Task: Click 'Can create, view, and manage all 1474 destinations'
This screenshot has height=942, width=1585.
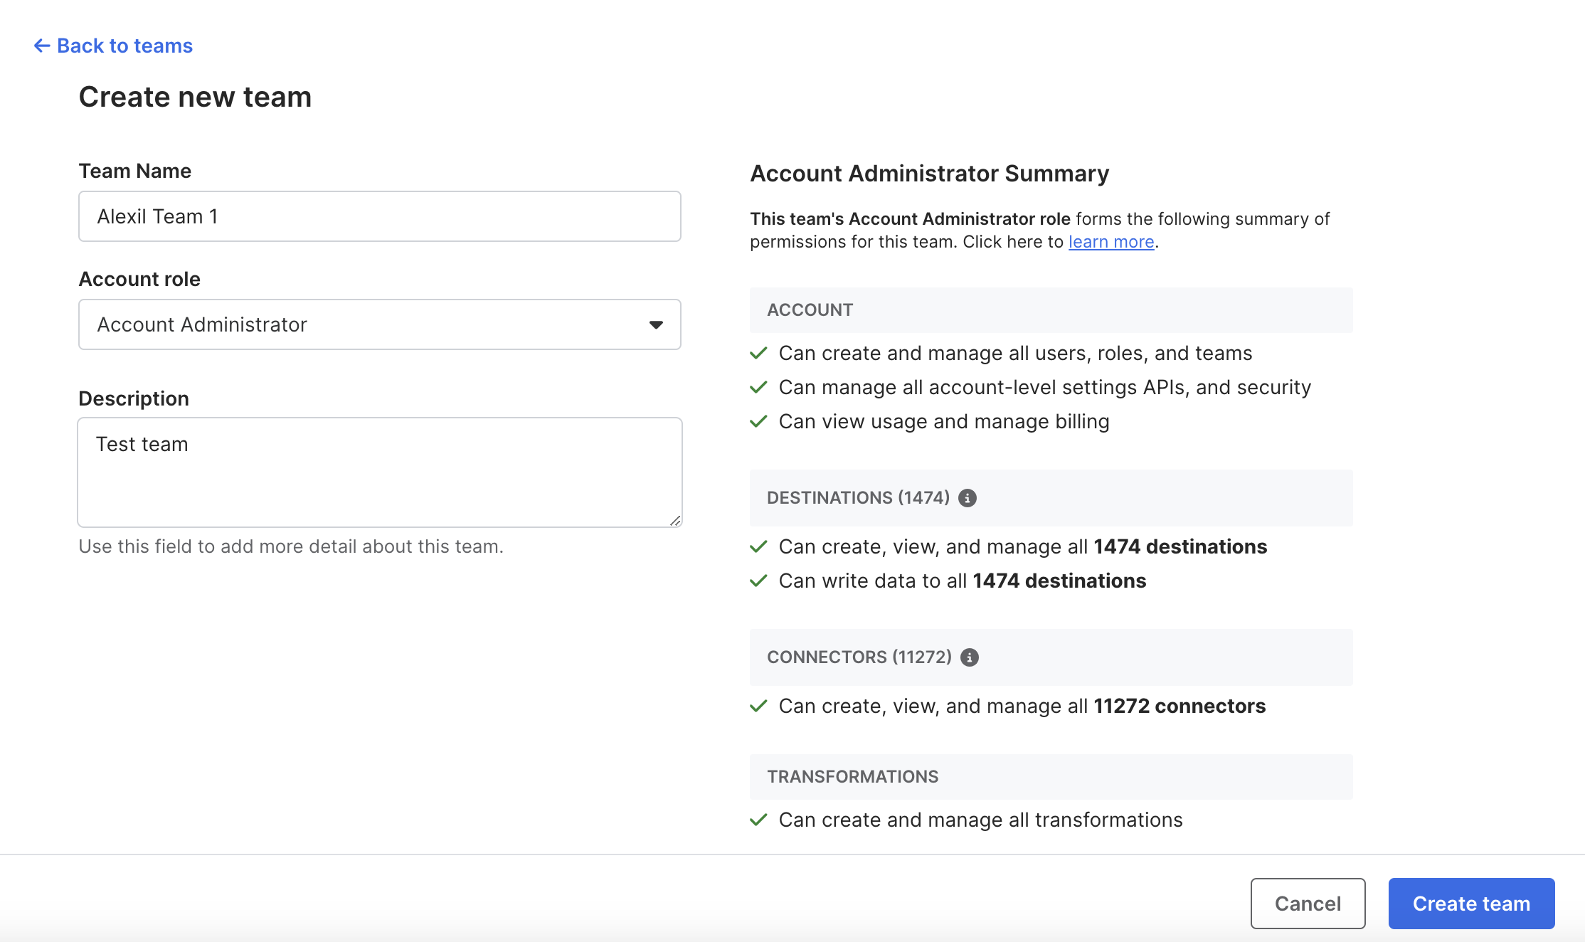Action: click(1023, 546)
